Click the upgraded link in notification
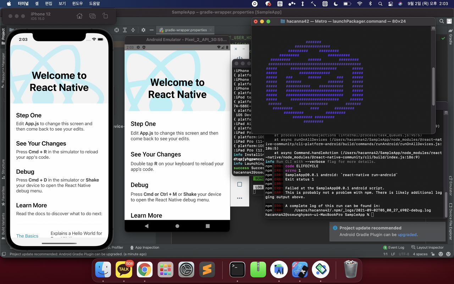The height and width of the screenshot is (284, 454). coord(407,235)
